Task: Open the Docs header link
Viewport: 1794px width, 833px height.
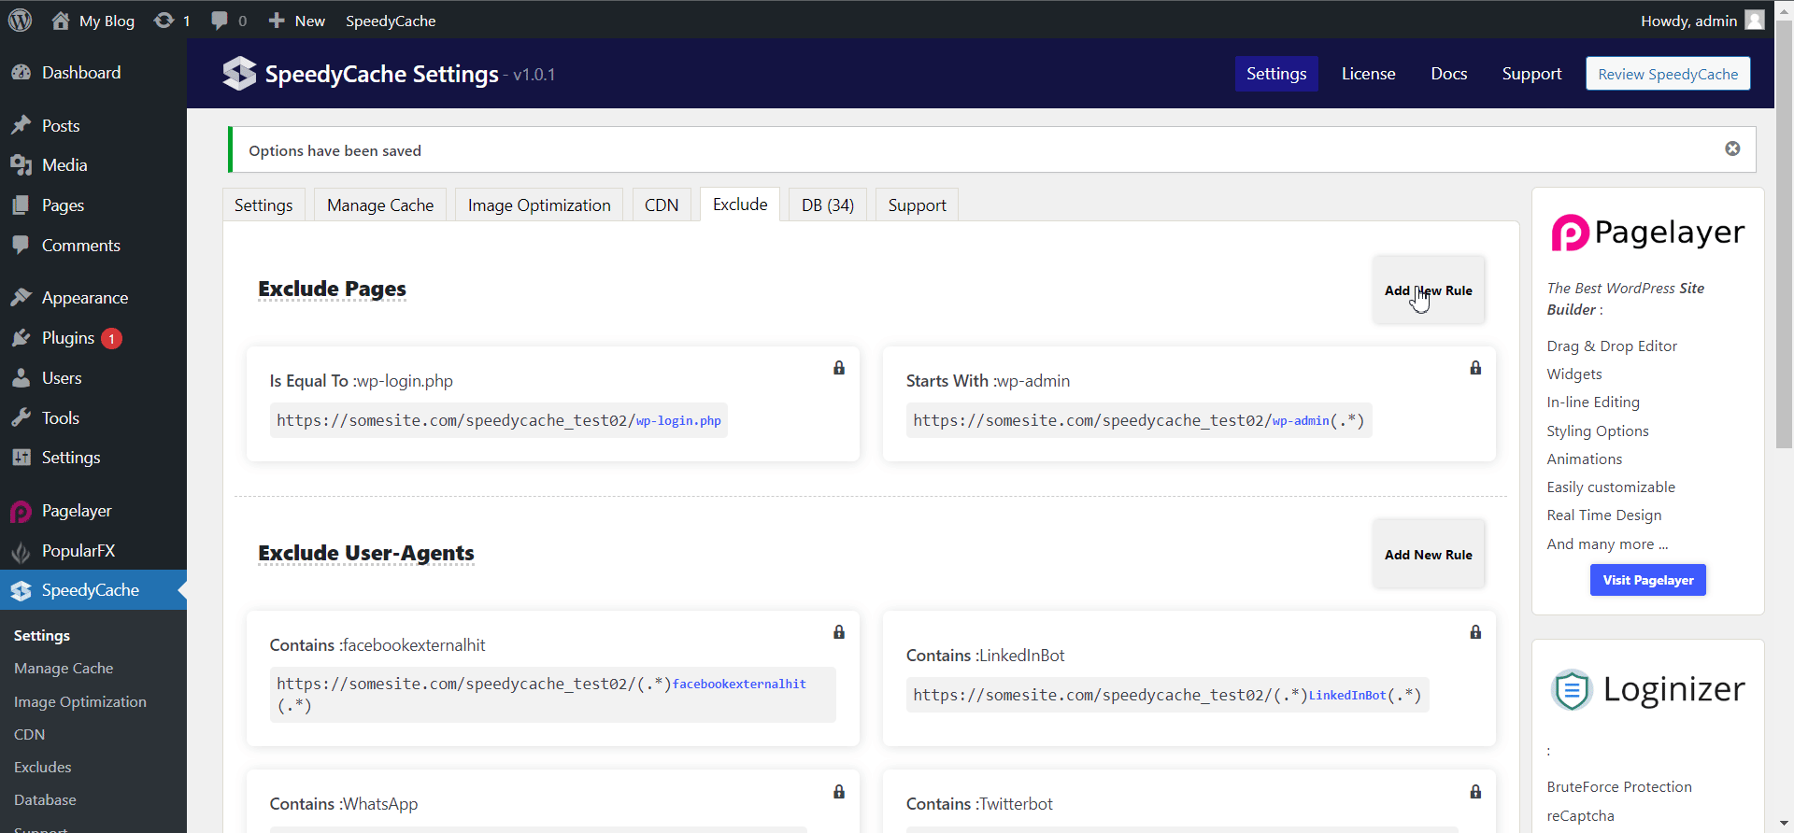Action: tap(1449, 74)
